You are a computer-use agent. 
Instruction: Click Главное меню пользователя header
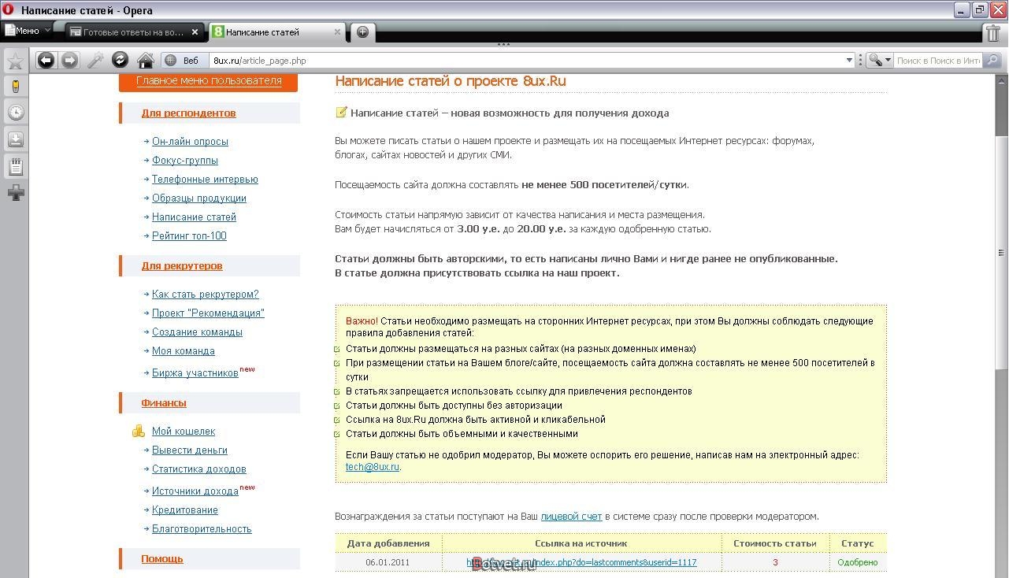click(x=208, y=80)
